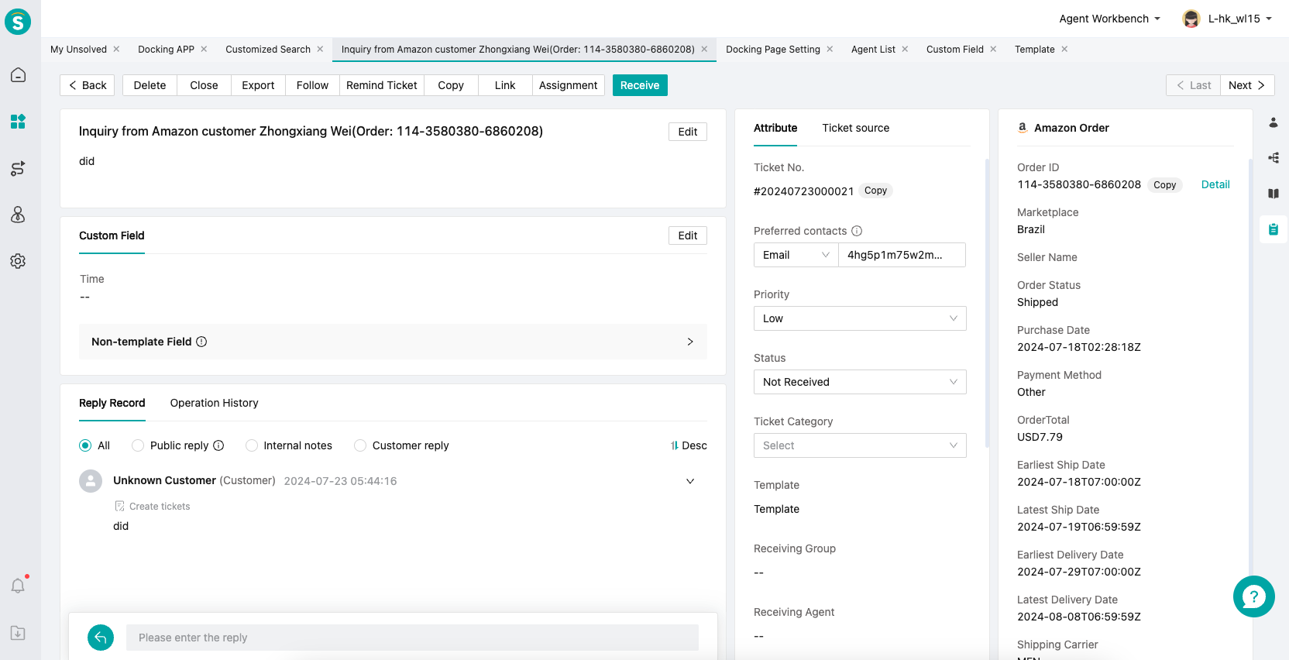Close the Template tab

coord(1064,49)
